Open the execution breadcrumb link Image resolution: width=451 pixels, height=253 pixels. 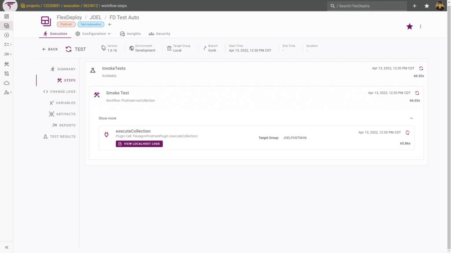coord(72,6)
